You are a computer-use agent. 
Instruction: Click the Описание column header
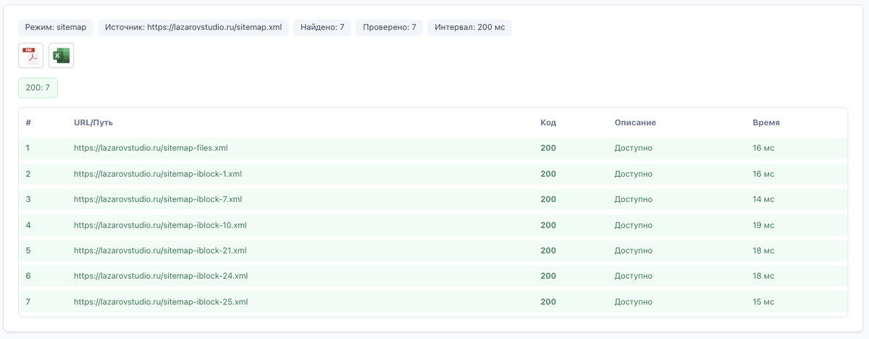click(x=635, y=122)
